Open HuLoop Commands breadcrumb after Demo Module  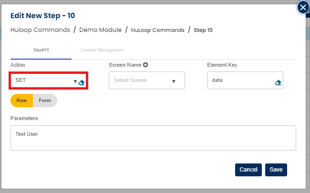coord(158,30)
